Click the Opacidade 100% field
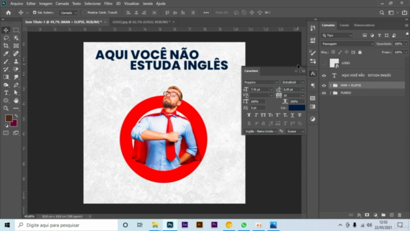Image resolution: width=410 pixels, height=231 pixels. (x=398, y=44)
